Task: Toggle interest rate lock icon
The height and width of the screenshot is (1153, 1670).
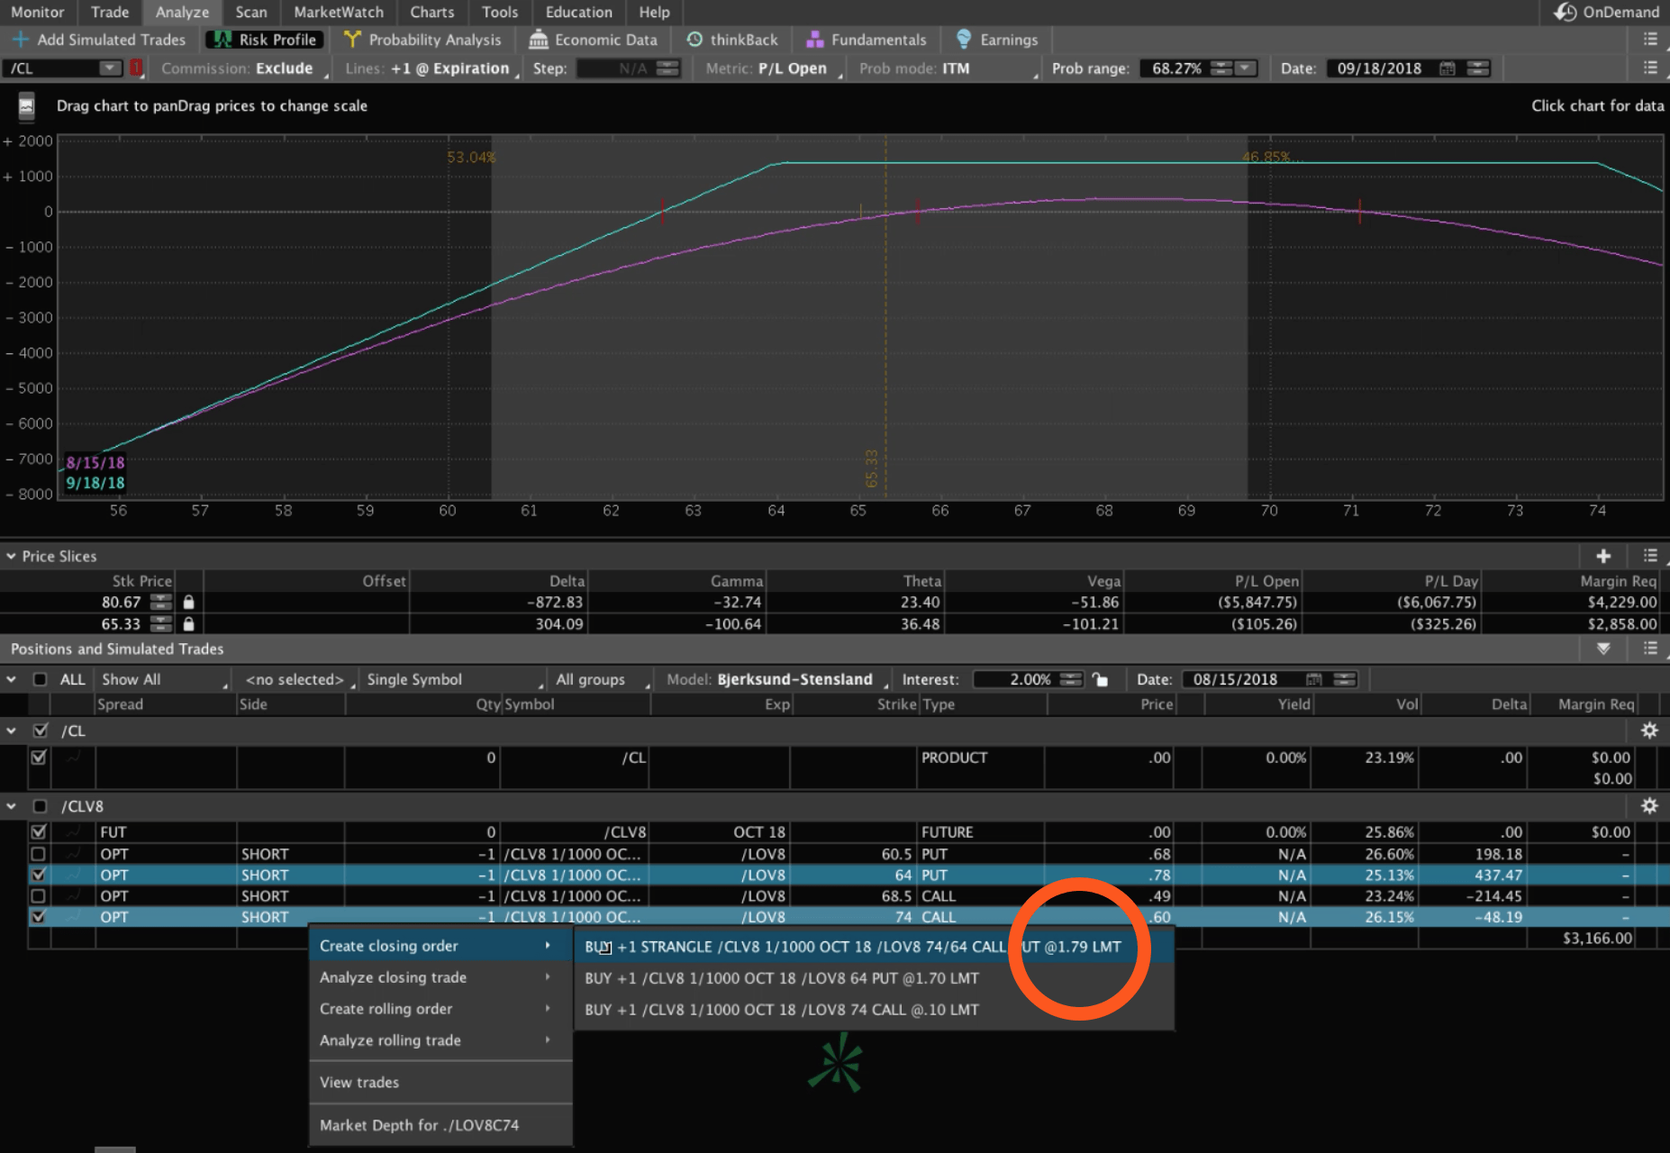Action: pos(1100,679)
